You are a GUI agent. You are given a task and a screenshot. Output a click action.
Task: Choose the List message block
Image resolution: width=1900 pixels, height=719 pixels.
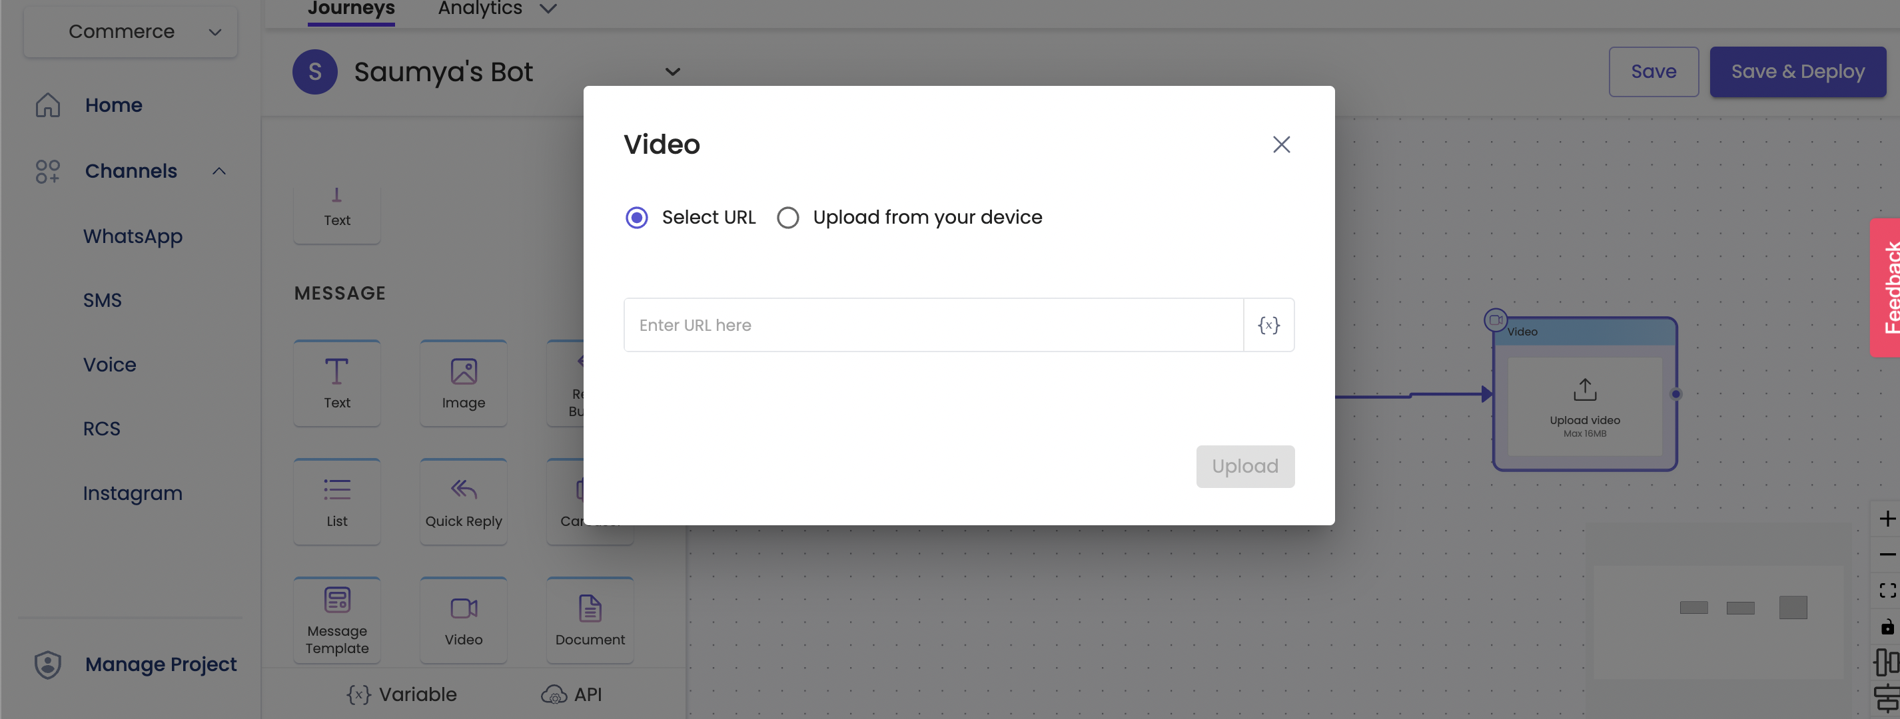click(337, 501)
